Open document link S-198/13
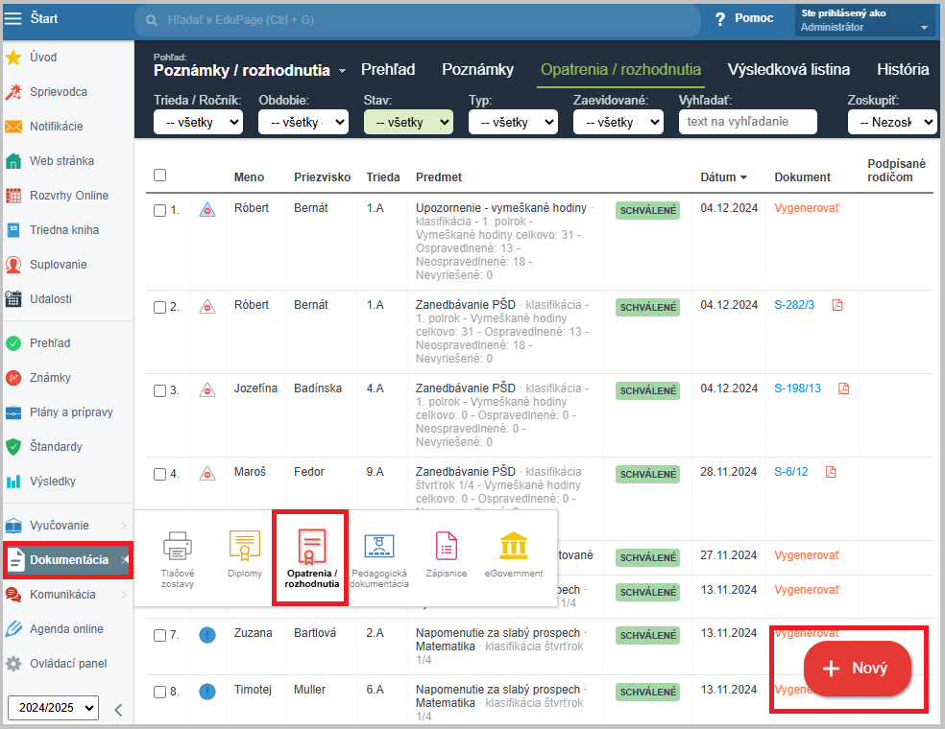Viewport: 945px width, 729px height. click(x=797, y=388)
